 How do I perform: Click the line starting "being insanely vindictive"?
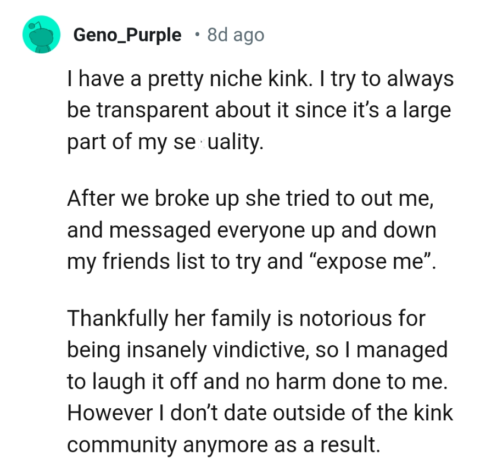click(x=257, y=350)
